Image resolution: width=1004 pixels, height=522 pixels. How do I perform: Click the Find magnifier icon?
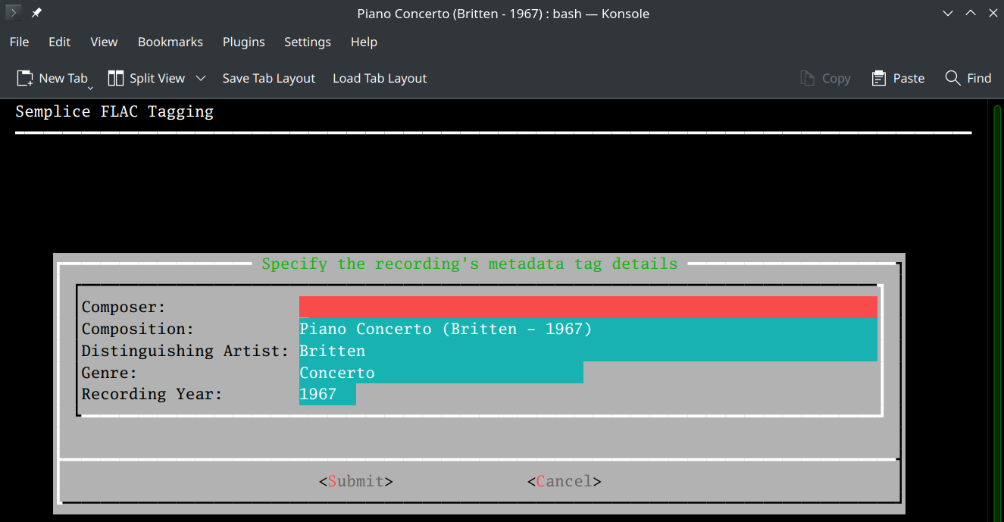coord(952,78)
